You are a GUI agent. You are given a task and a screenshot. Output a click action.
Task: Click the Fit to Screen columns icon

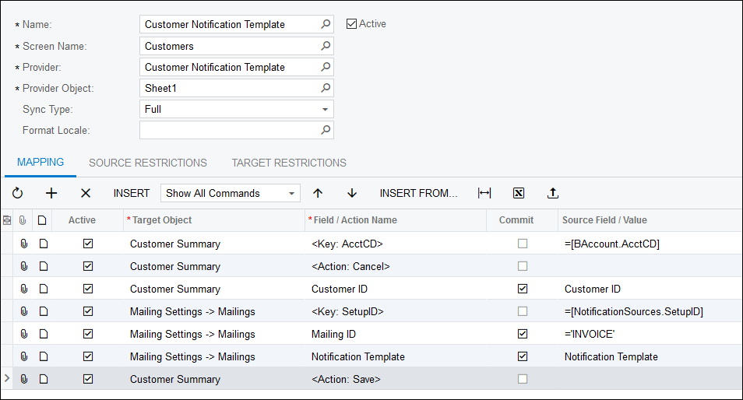tap(484, 193)
